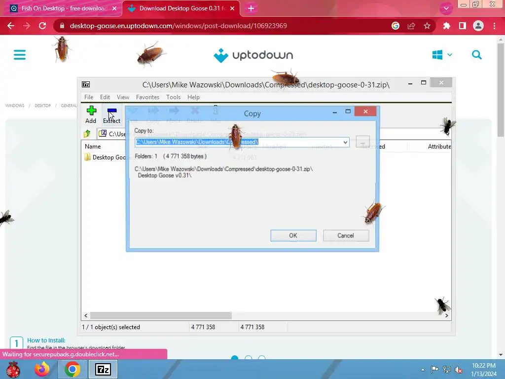Click the network tray icon
This screenshot has width=505, height=379.
tap(447, 370)
